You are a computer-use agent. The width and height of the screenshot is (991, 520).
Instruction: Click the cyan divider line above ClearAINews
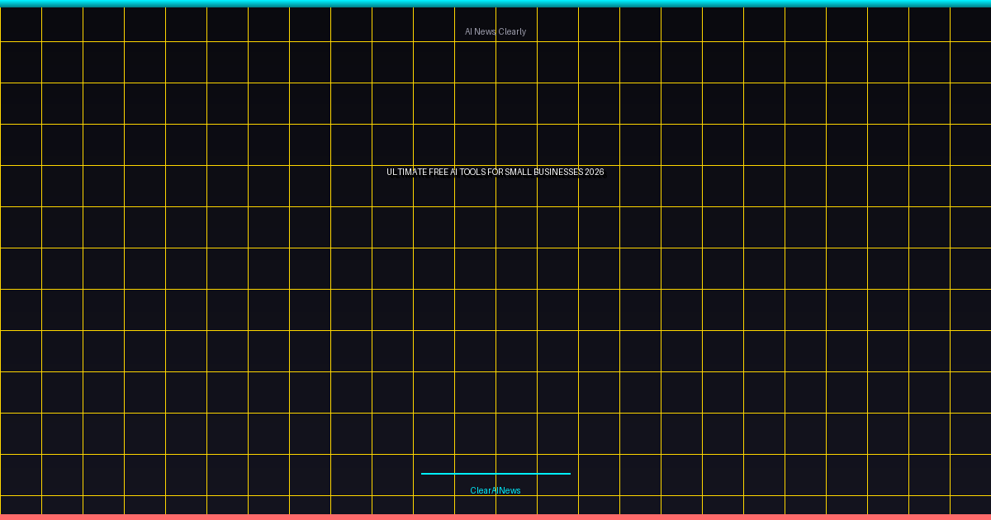(x=495, y=474)
